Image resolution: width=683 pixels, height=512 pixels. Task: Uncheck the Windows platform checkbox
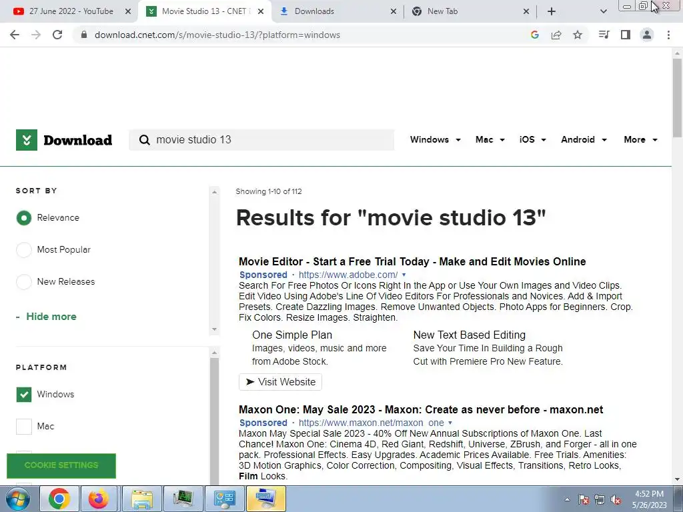tap(24, 395)
